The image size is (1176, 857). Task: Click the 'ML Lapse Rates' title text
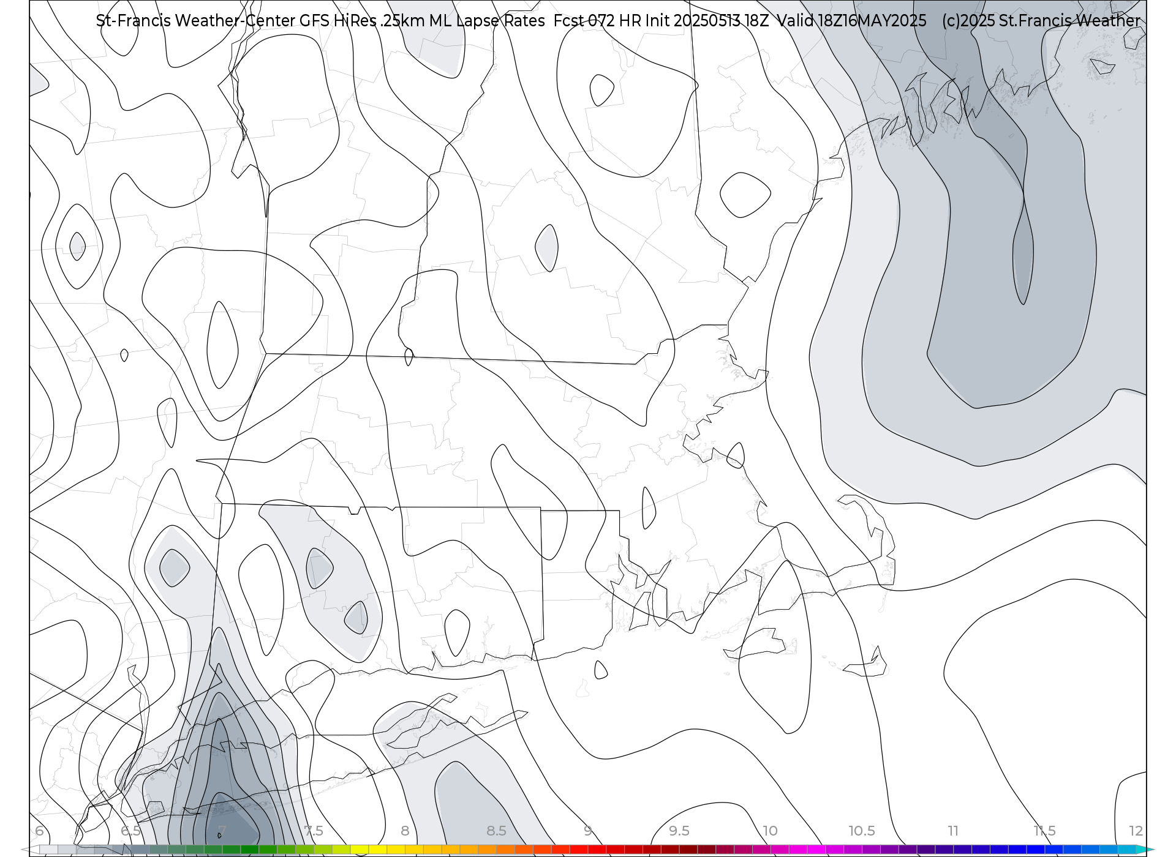[x=487, y=21]
